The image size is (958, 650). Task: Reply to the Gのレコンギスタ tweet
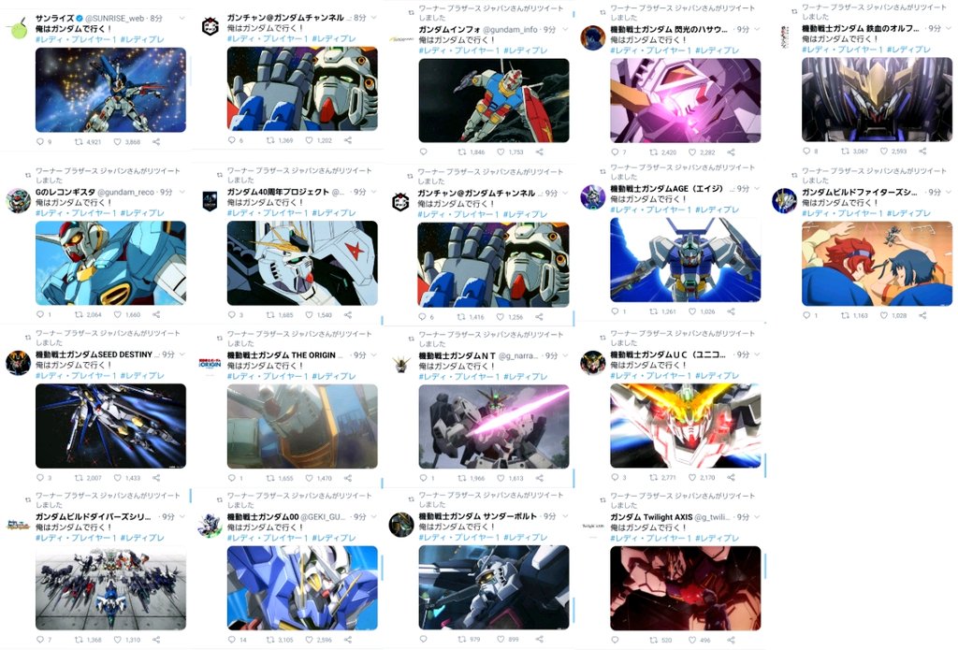pyautogui.click(x=40, y=314)
